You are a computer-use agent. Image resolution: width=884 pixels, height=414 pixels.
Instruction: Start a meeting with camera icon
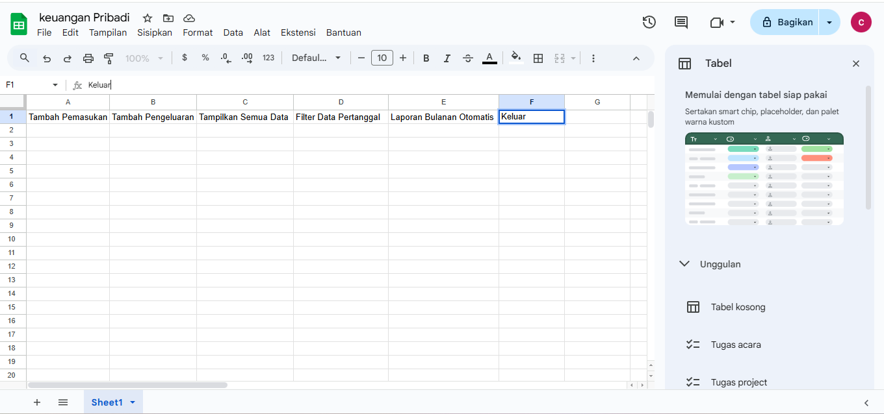click(716, 22)
